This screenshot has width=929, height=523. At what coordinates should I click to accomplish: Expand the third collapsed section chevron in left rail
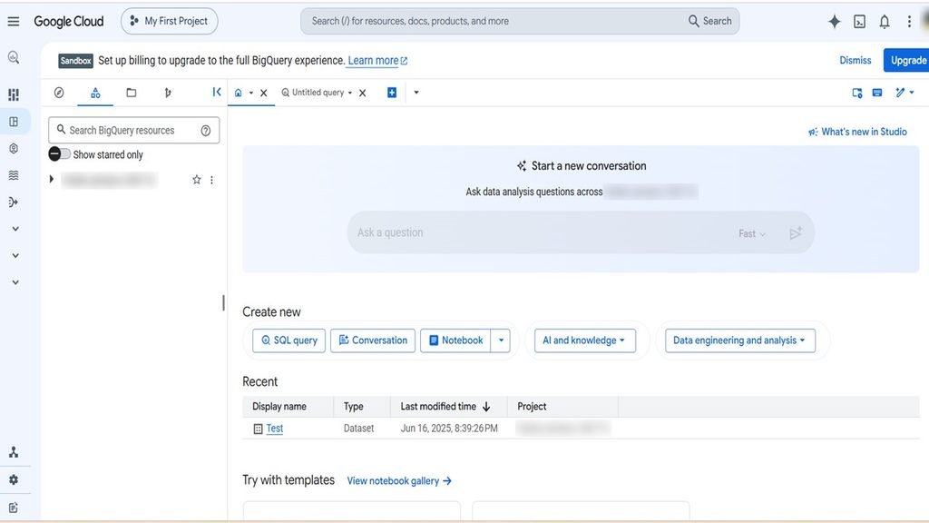(15, 282)
